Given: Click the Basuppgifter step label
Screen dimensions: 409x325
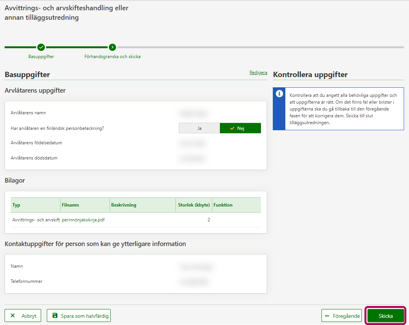Looking at the screenshot, I should click(41, 57).
